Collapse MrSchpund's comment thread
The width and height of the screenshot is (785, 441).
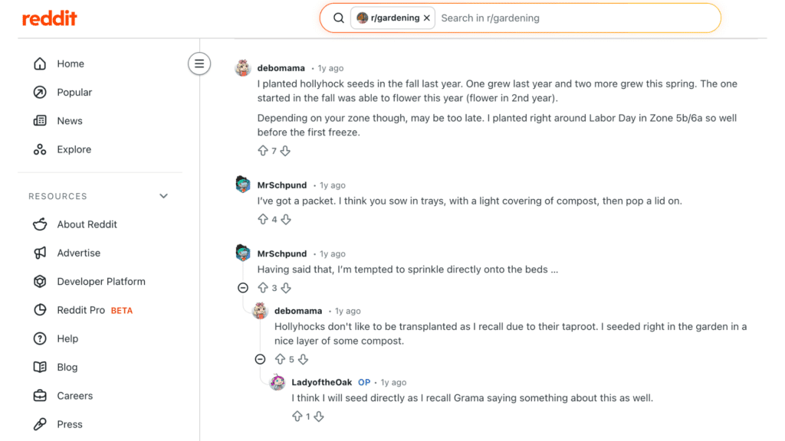tap(243, 288)
